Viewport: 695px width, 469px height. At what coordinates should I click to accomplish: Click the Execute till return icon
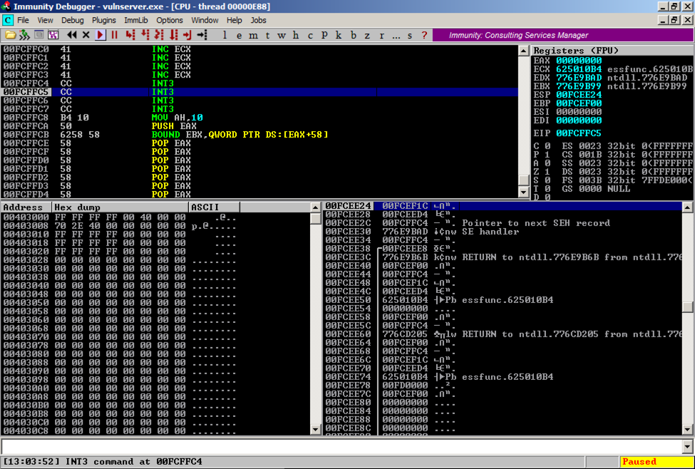point(187,35)
